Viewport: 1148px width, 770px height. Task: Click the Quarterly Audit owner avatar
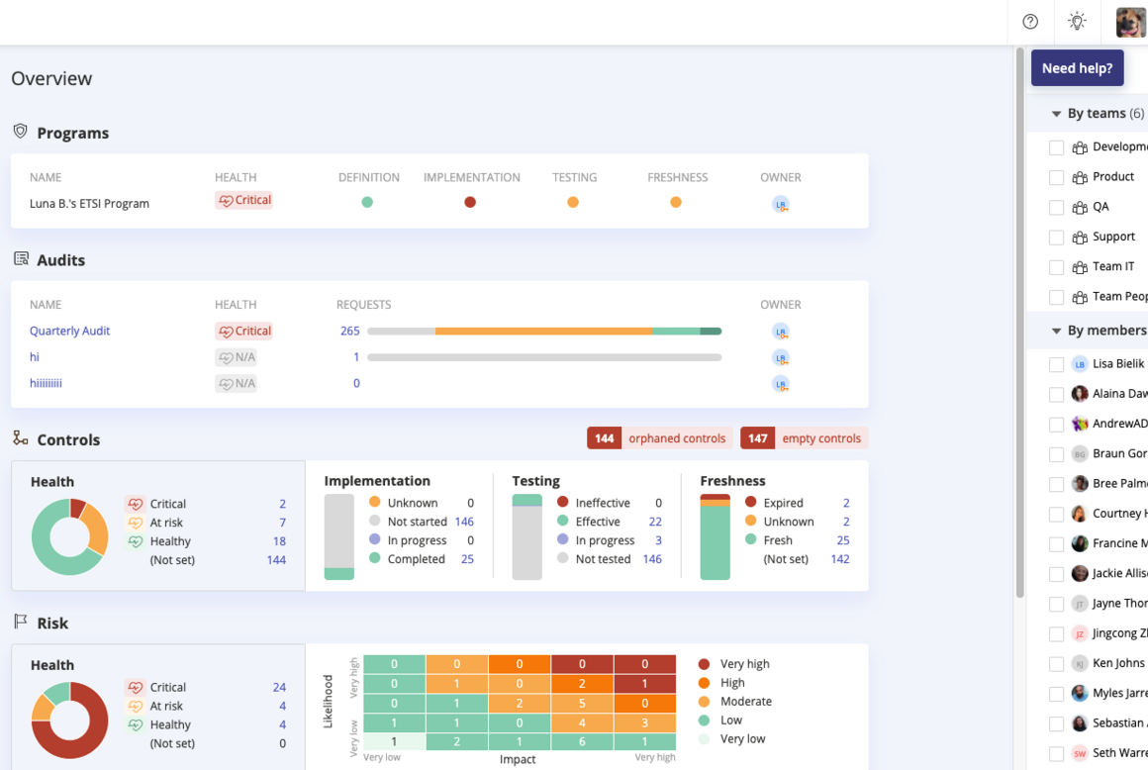[781, 332]
